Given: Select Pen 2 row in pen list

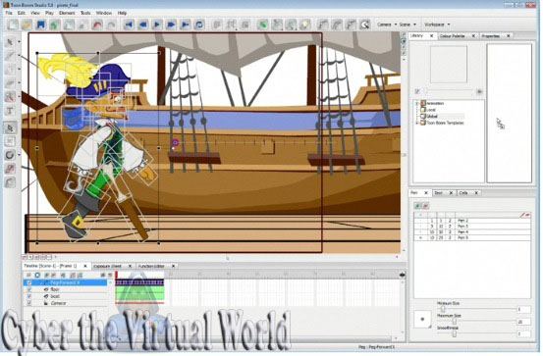Looking at the screenshot, I should pos(472,220).
